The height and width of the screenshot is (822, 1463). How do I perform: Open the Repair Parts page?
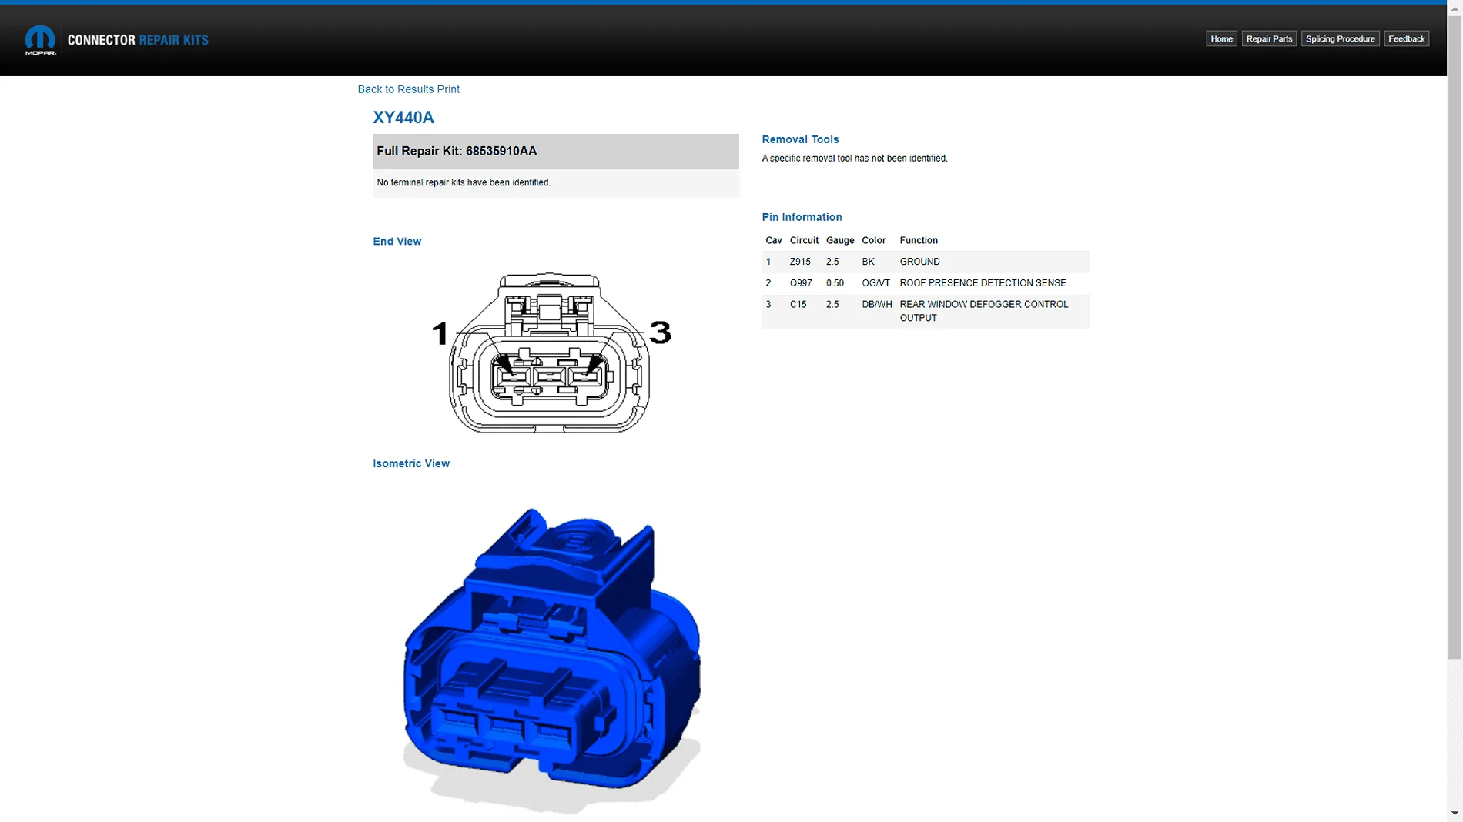[1269, 39]
